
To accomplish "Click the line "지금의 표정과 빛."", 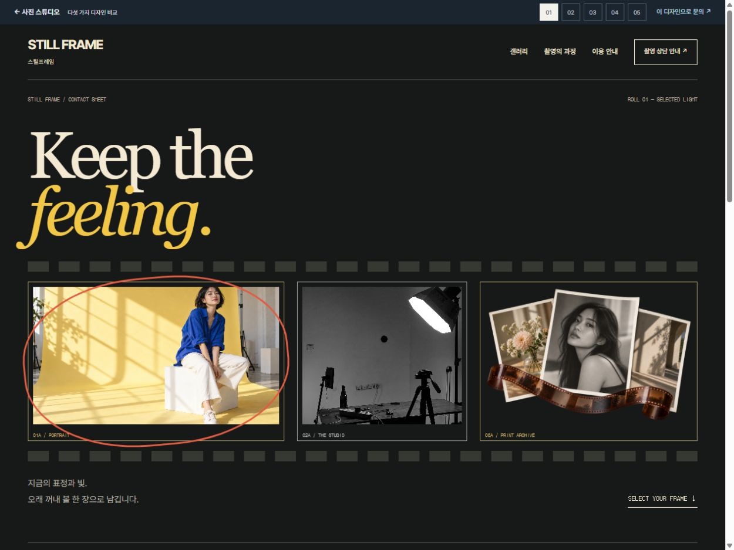I will tap(58, 484).
